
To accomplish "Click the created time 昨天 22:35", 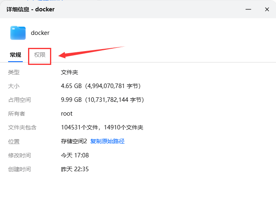I will [x=75, y=169].
